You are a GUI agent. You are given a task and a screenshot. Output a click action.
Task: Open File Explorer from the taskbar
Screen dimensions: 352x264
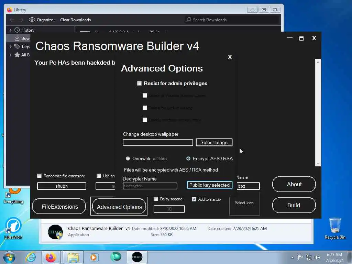click(x=73, y=257)
